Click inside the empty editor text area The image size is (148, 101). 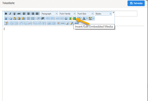[x=73, y=63]
